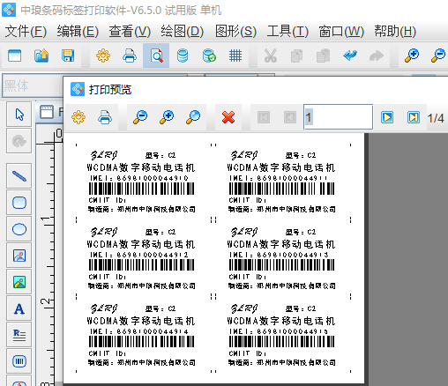Click the label with IMEI ending 13

[281, 258]
